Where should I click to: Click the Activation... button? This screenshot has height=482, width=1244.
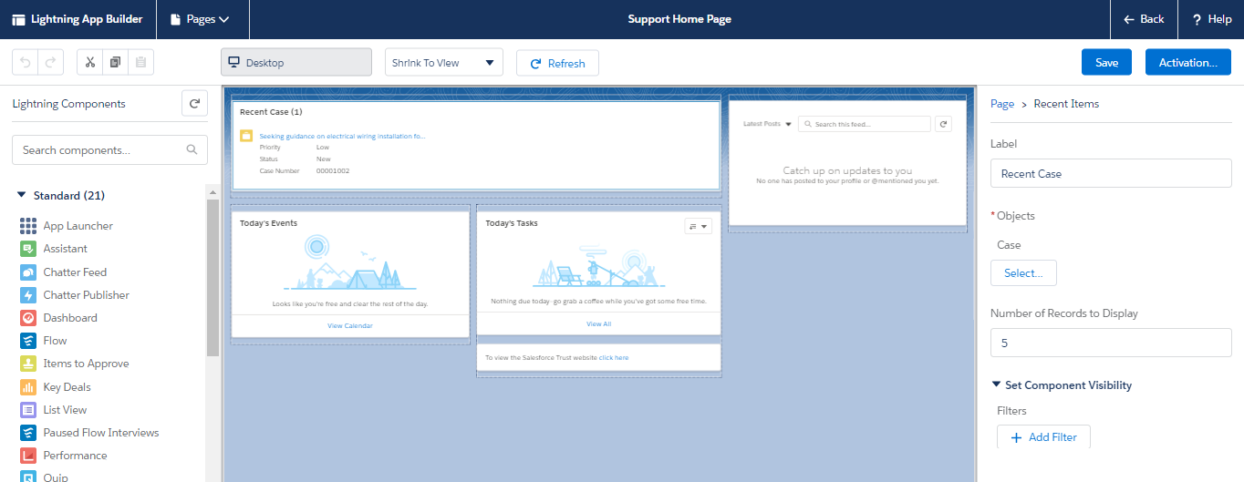(x=1187, y=62)
